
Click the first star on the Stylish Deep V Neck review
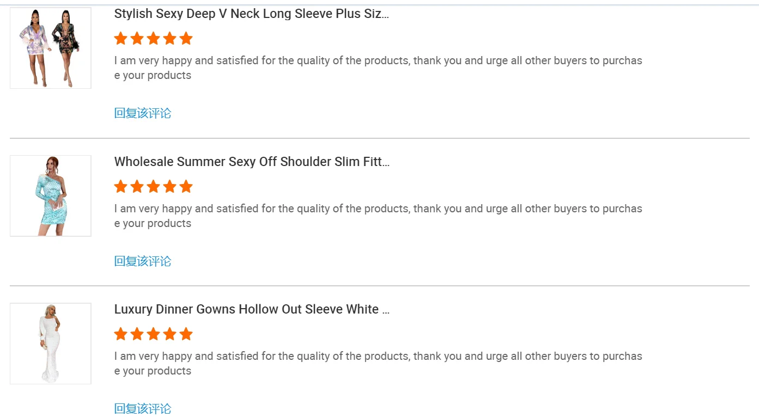coord(121,39)
